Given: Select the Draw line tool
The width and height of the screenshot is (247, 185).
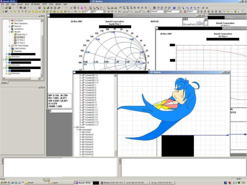Looking at the screenshot, I should pyautogui.click(x=11, y=12).
